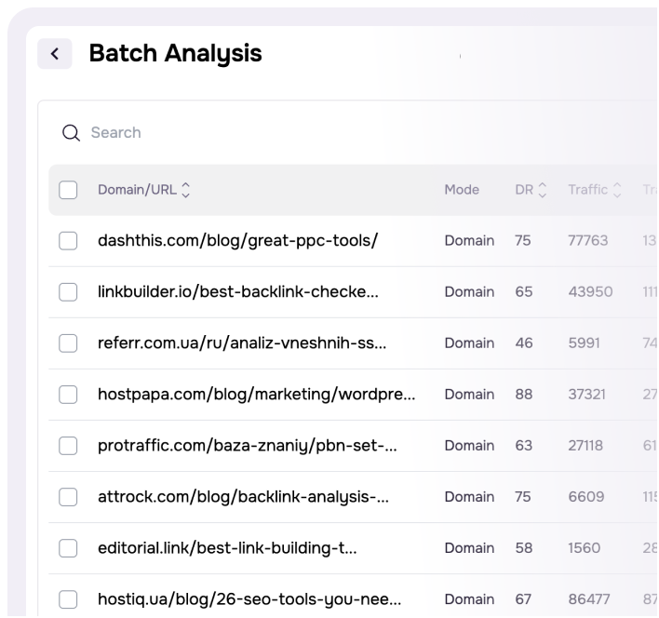Click Traffic value 5991

[x=584, y=343]
